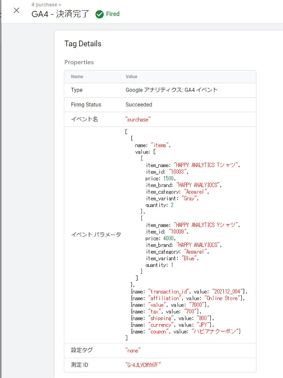Click the 'Value' column header
This screenshot has height=378, width=283.
(x=131, y=76)
